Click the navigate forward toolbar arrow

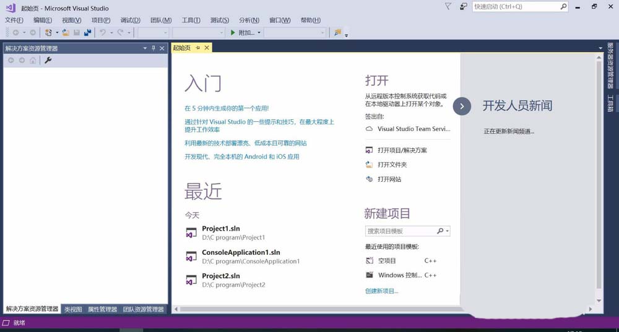(x=33, y=33)
